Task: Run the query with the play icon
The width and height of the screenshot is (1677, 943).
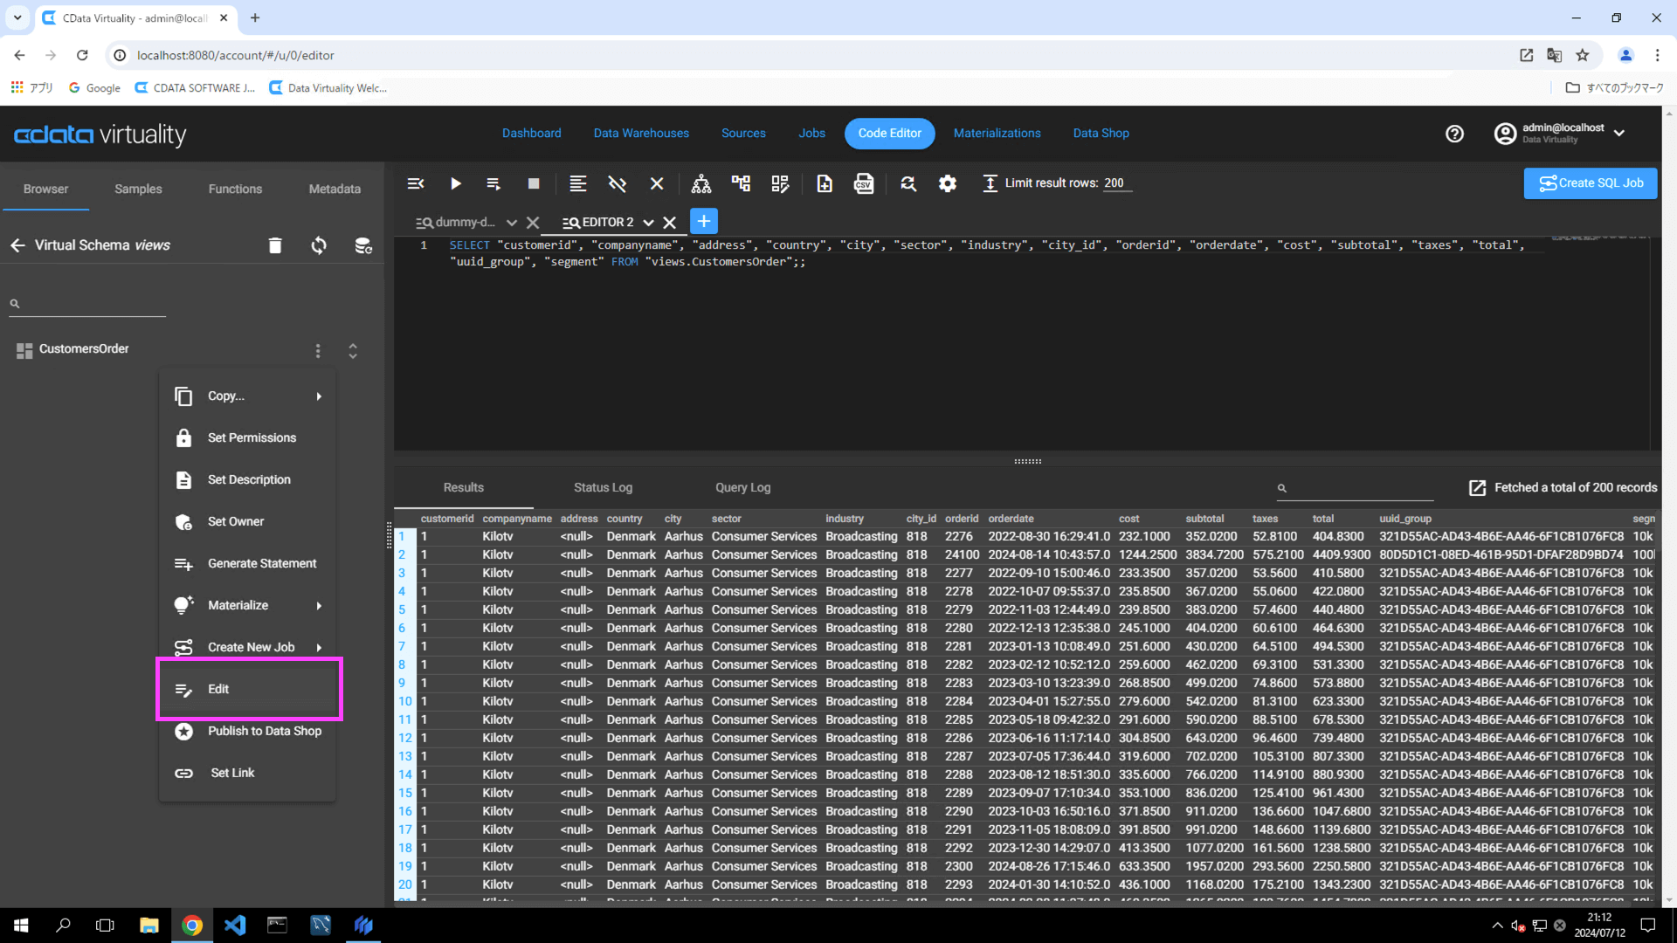Action: [x=455, y=183]
